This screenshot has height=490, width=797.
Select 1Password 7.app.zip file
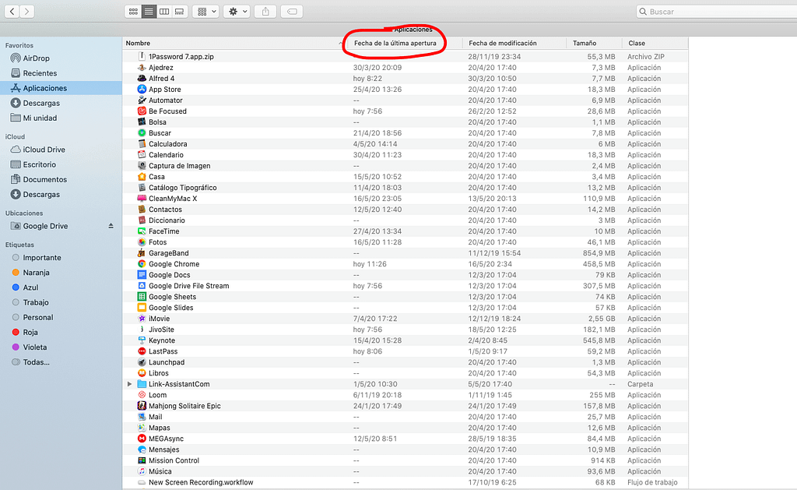(x=181, y=57)
